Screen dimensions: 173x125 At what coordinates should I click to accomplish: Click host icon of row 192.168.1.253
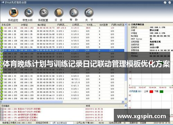(x=2, y=28)
